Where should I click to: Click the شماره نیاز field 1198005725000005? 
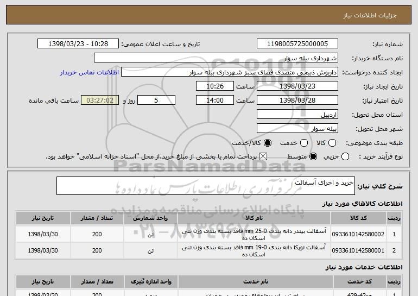tap(297, 44)
